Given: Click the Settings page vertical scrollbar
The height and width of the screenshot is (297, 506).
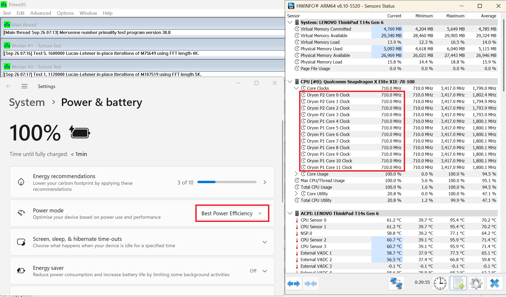Looking at the screenshot, I should (x=283, y=161).
